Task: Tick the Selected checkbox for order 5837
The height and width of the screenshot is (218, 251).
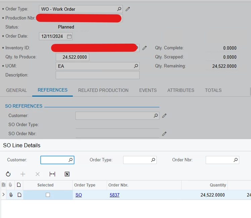Action: pyautogui.click(x=48, y=195)
